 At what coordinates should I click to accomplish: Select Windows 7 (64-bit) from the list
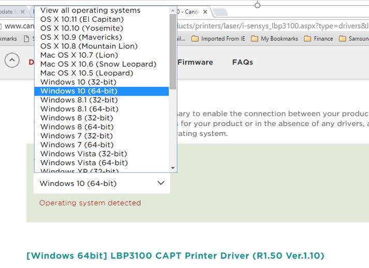tap(77, 145)
